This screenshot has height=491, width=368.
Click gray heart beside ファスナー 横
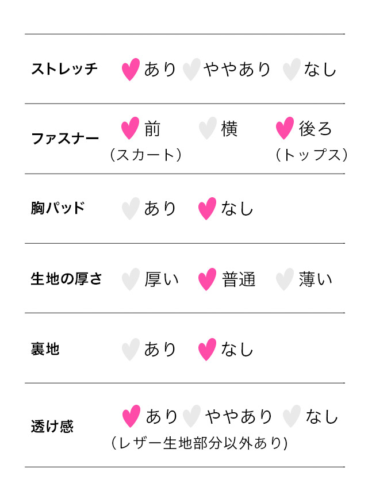coord(208,128)
